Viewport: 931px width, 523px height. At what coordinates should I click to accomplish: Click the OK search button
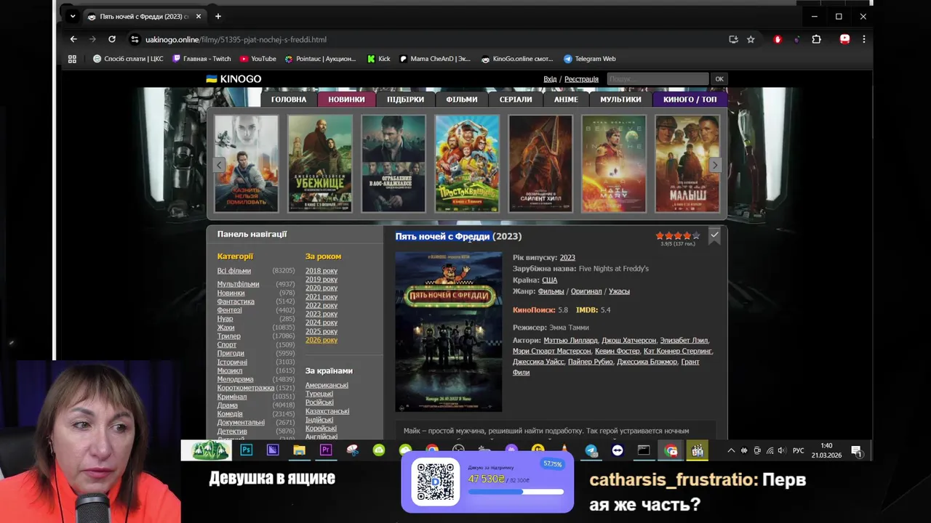coord(719,78)
